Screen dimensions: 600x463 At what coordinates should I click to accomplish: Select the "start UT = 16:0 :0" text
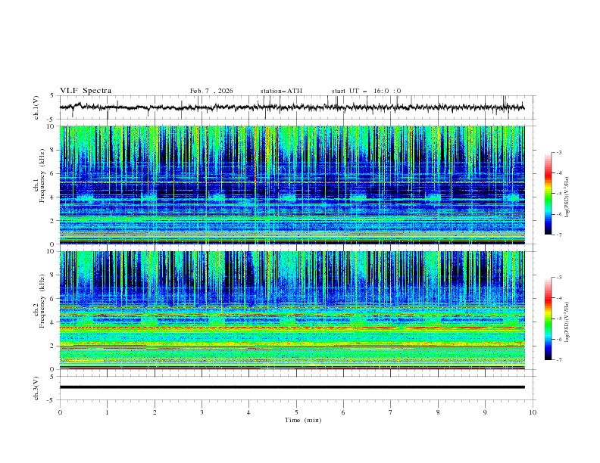(366, 91)
